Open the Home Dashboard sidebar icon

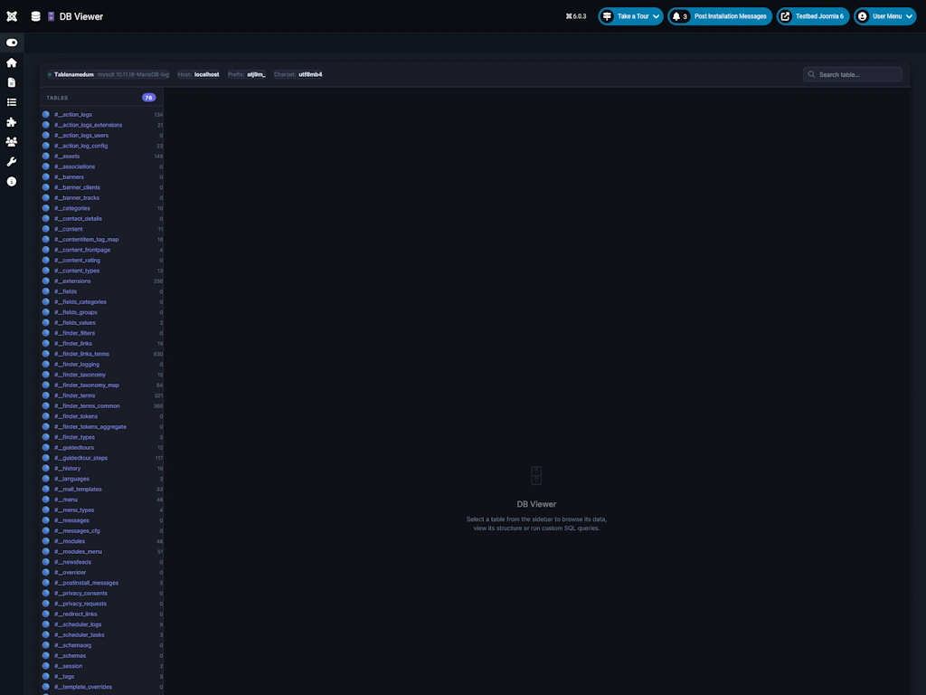(x=12, y=62)
